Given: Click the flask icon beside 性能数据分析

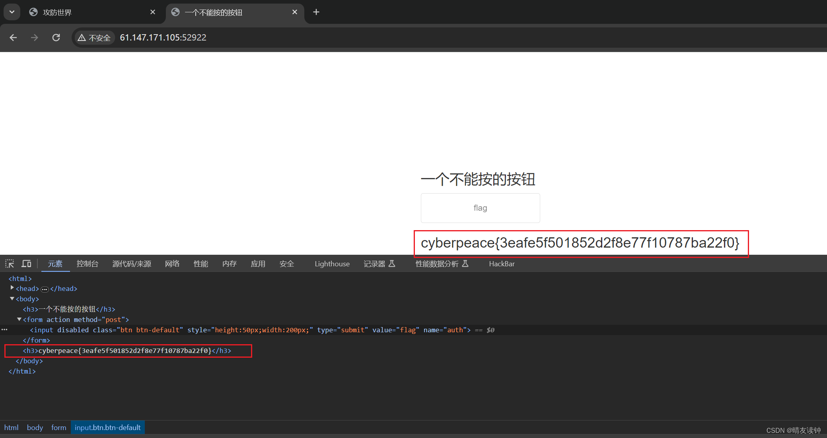Looking at the screenshot, I should (465, 264).
